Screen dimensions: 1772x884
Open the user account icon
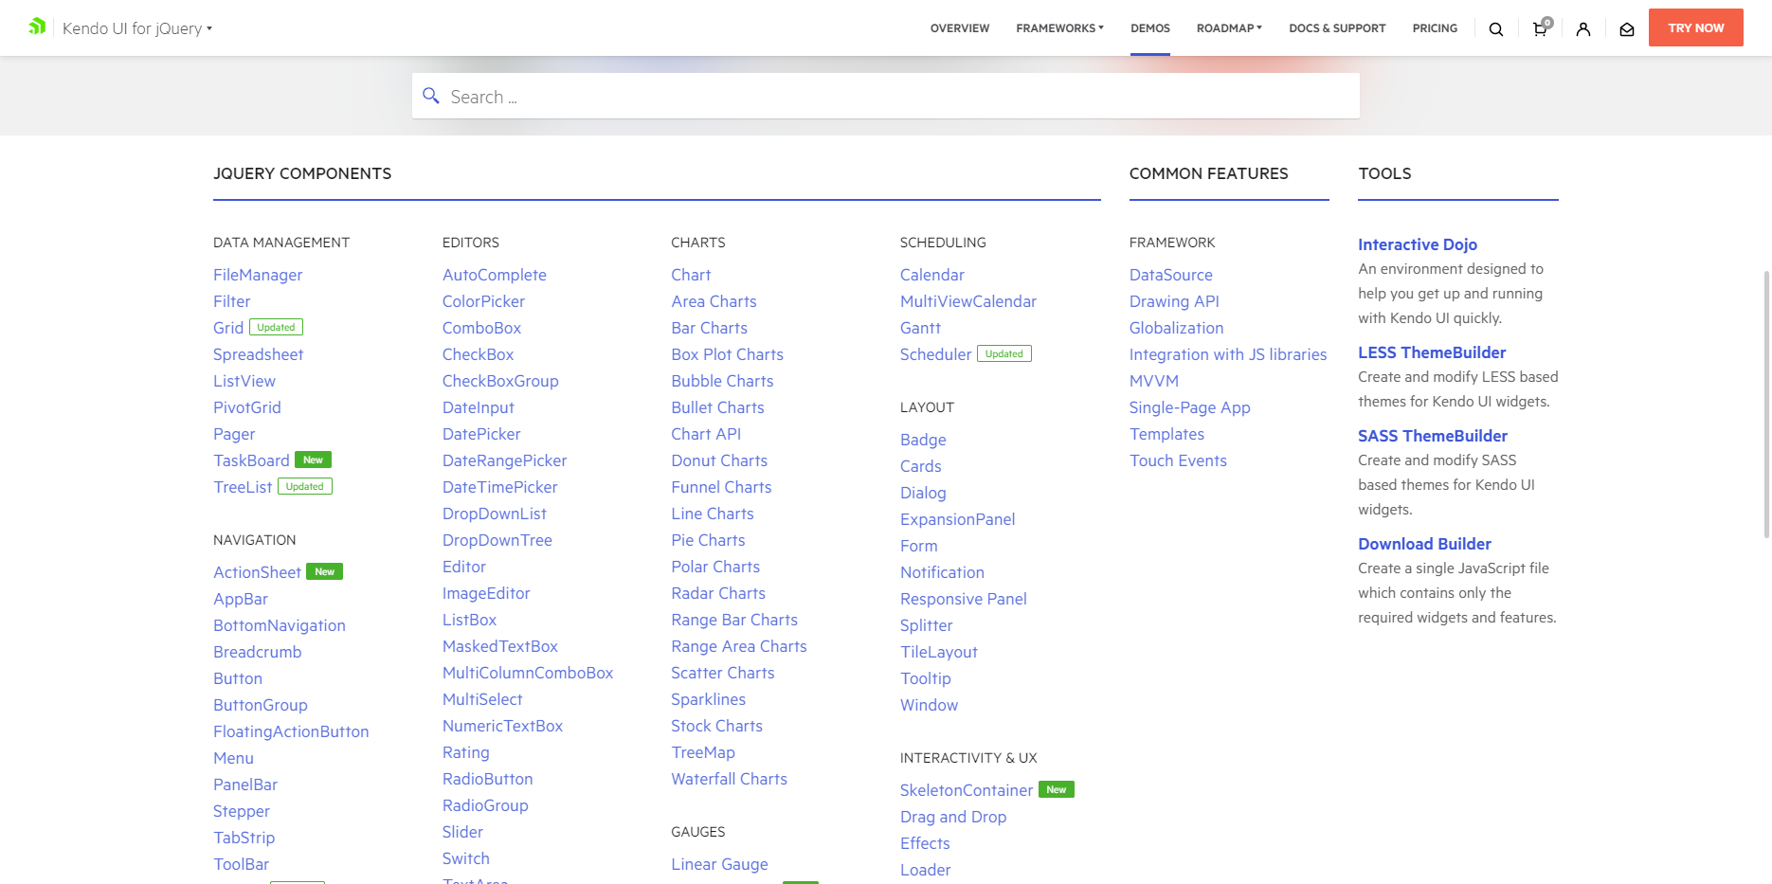[1583, 29]
